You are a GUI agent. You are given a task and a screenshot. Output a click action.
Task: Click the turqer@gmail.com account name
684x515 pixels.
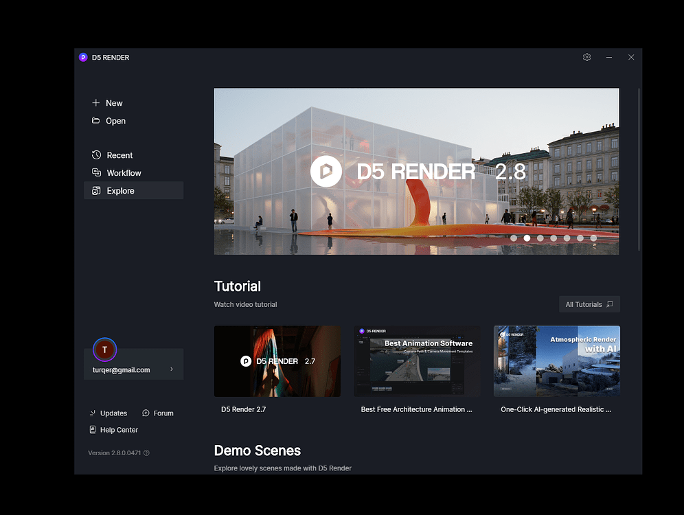click(122, 370)
